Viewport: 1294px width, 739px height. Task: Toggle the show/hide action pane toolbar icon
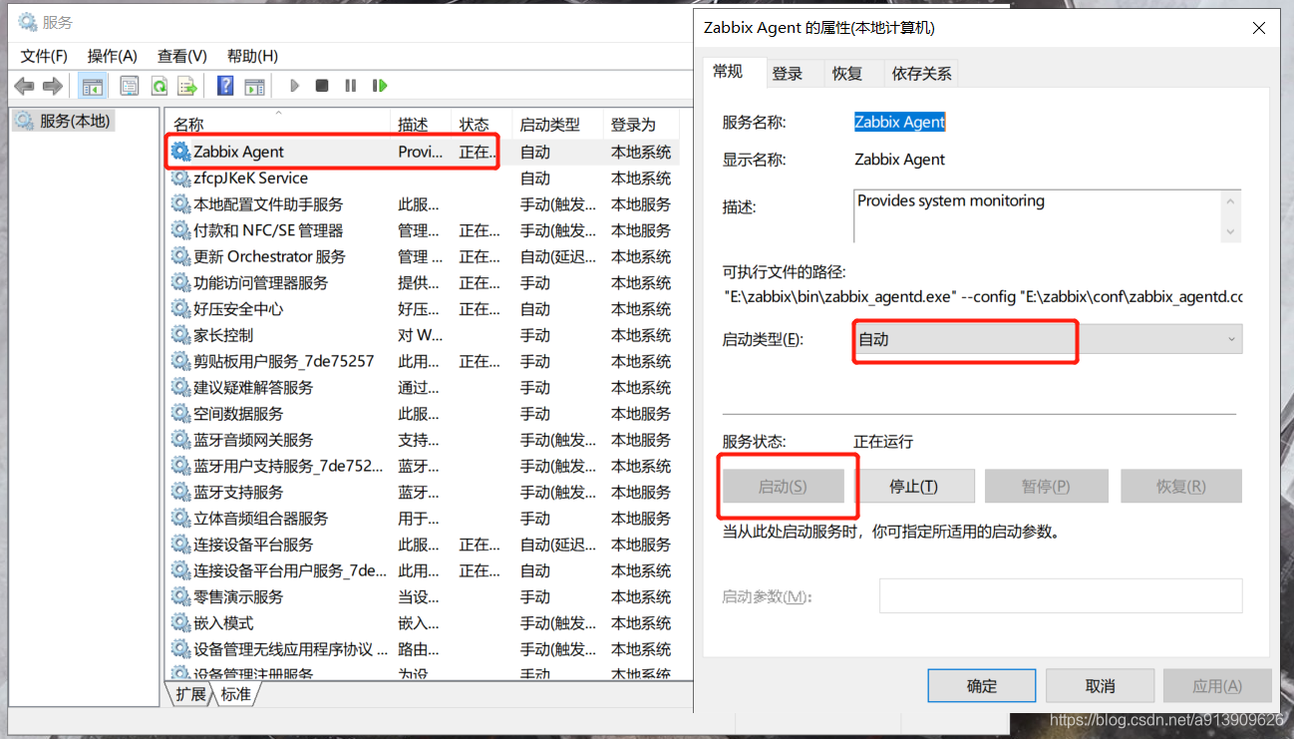255,87
